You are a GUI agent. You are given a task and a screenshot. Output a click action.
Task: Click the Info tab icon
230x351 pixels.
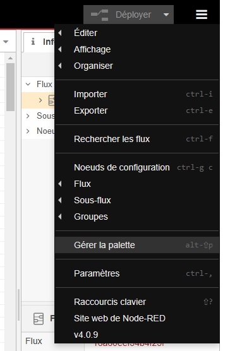click(33, 42)
